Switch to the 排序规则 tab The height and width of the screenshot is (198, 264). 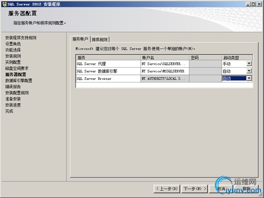click(100, 40)
